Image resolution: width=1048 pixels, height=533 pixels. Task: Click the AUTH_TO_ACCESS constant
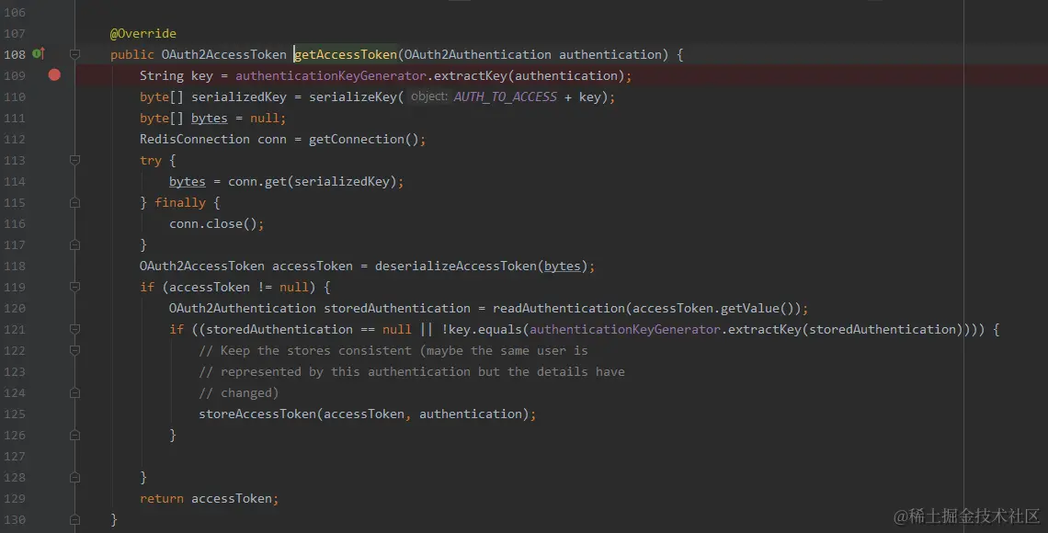tap(506, 96)
